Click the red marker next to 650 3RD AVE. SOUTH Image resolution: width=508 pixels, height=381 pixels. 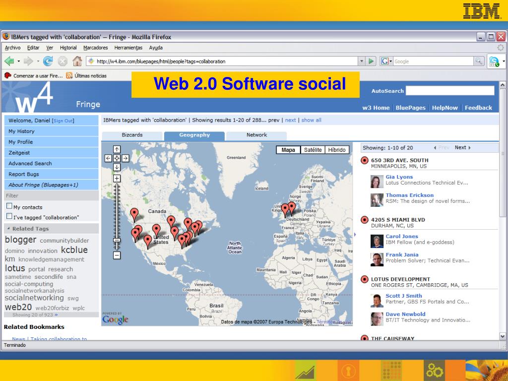[x=365, y=160]
